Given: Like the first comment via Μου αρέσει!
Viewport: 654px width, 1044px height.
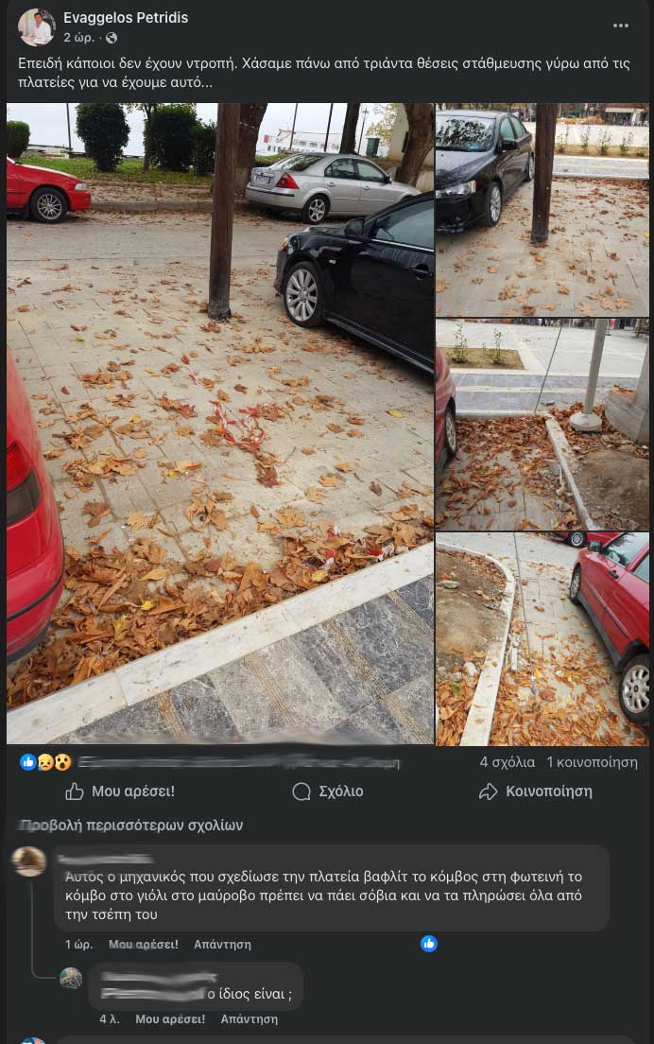Looking at the screenshot, I should click(x=143, y=944).
